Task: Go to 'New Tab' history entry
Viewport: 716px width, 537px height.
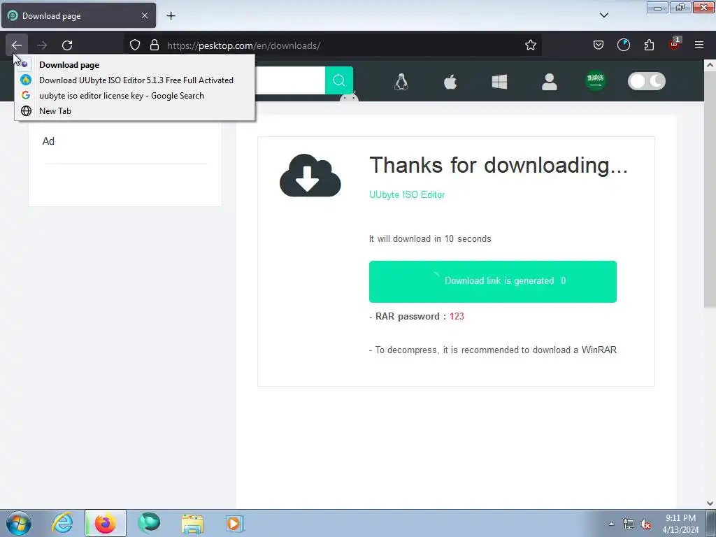Action: (x=135, y=111)
